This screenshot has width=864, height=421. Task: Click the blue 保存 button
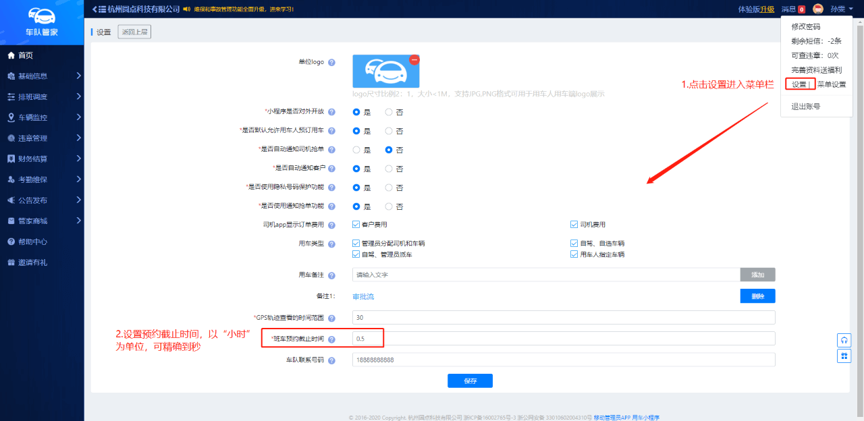(x=470, y=381)
